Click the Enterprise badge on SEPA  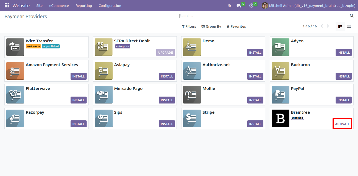tap(123, 46)
